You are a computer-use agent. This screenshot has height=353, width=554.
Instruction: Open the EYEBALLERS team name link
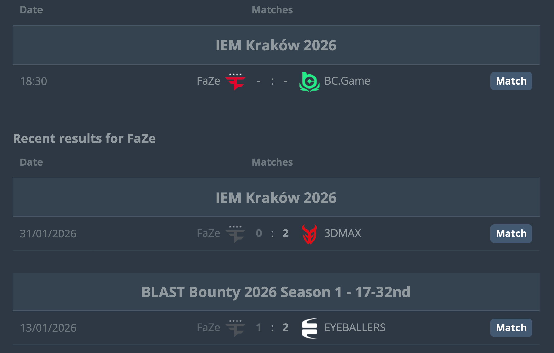[355, 328]
